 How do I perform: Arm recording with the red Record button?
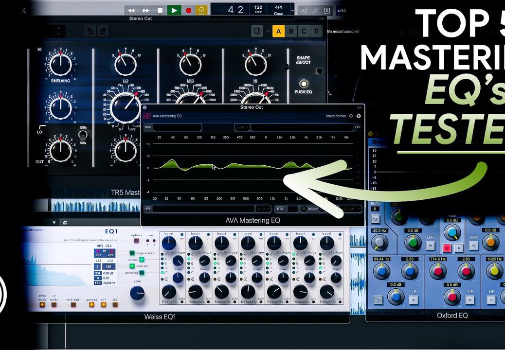point(188,10)
